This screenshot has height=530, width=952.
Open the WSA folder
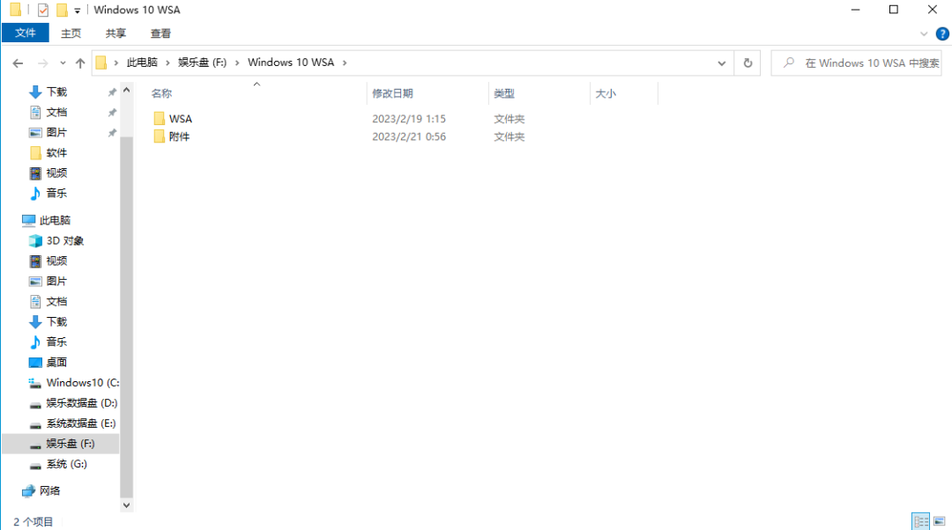coord(180,118)
